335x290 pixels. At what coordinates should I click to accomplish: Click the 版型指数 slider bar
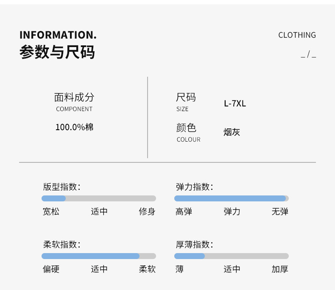point(99,198)
